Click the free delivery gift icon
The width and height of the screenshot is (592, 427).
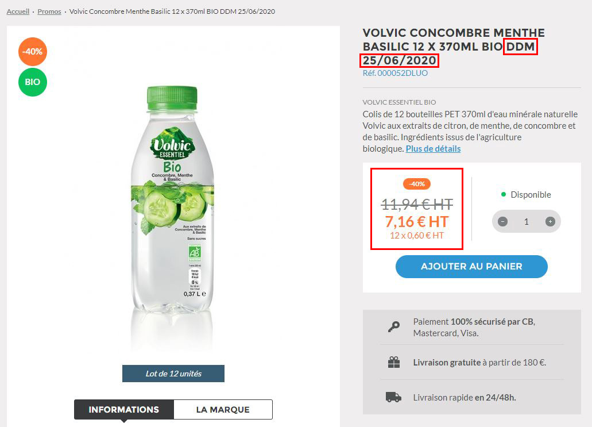click(394, 363)
